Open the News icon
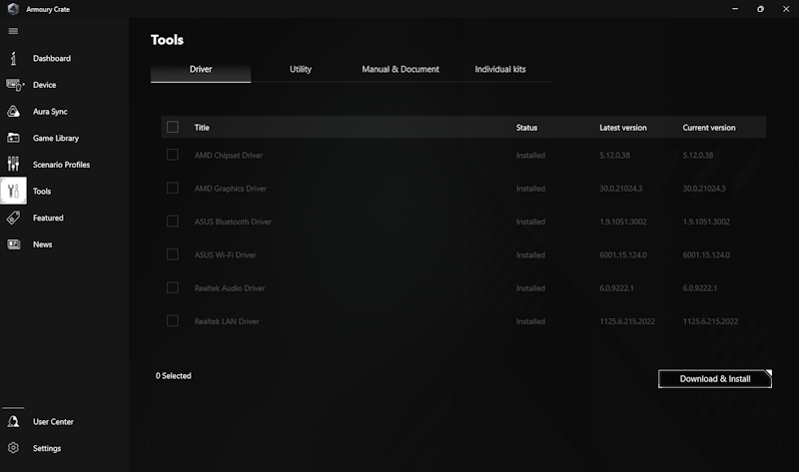This screenshot has width=799, height=472. [13, 244]
